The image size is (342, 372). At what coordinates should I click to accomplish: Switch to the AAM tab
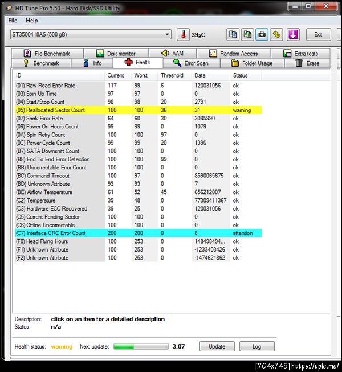[173, 54]
